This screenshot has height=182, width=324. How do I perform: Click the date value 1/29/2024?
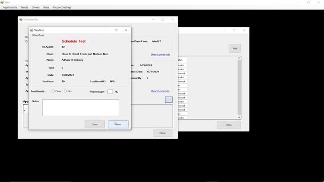click(x=146, y=65)
